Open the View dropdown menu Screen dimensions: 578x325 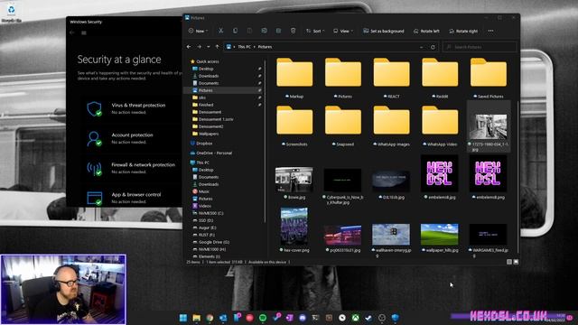pyautogui.click(x=343, y=31)
